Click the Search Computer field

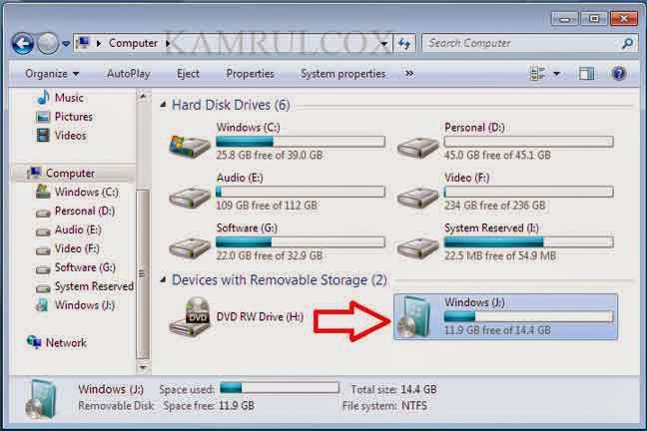(x=530, y=43)
